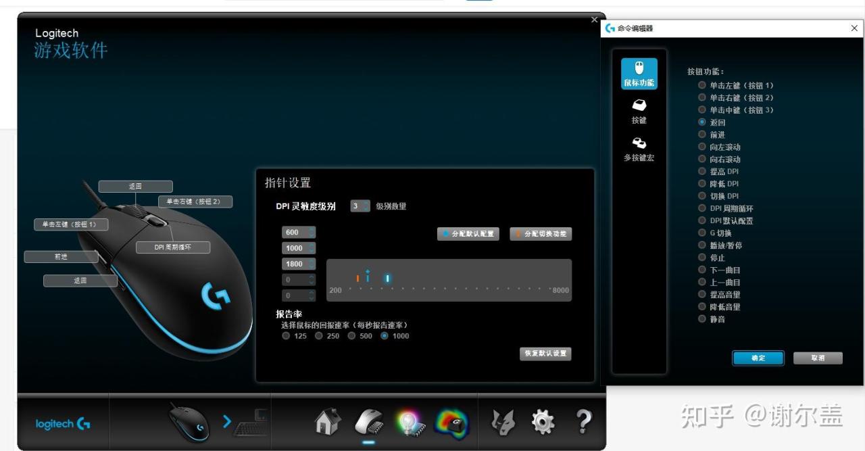
Task: Click the 返回 label under the 前进 label
Action: pos(80,281)
